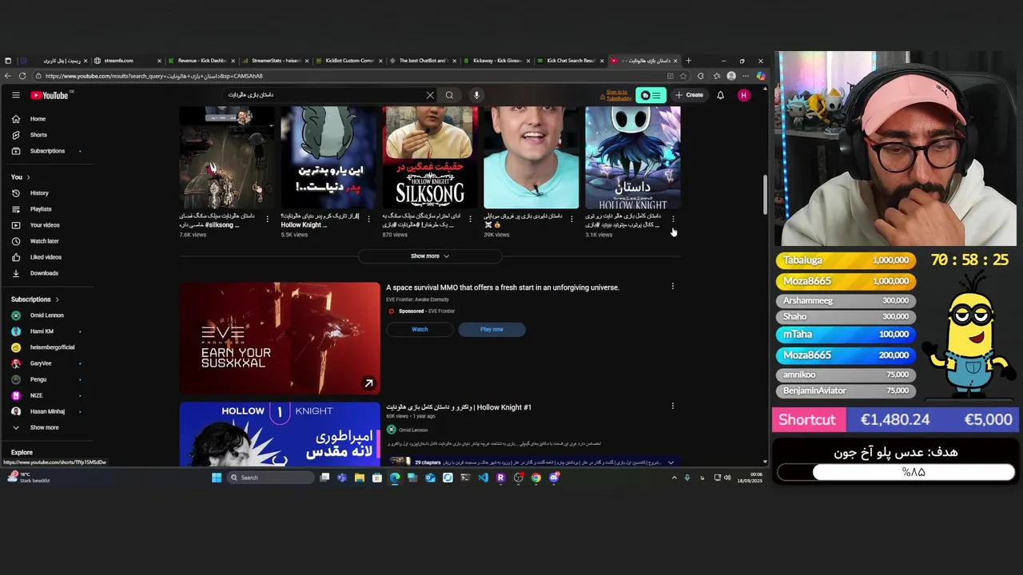Expand Show more under the Shorts row
The height and width of the screenshot is (575, 1023).
430,256
